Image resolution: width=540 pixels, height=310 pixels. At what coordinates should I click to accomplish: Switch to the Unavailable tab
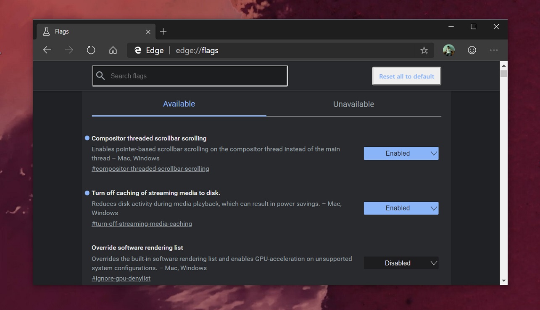(353, 104)
